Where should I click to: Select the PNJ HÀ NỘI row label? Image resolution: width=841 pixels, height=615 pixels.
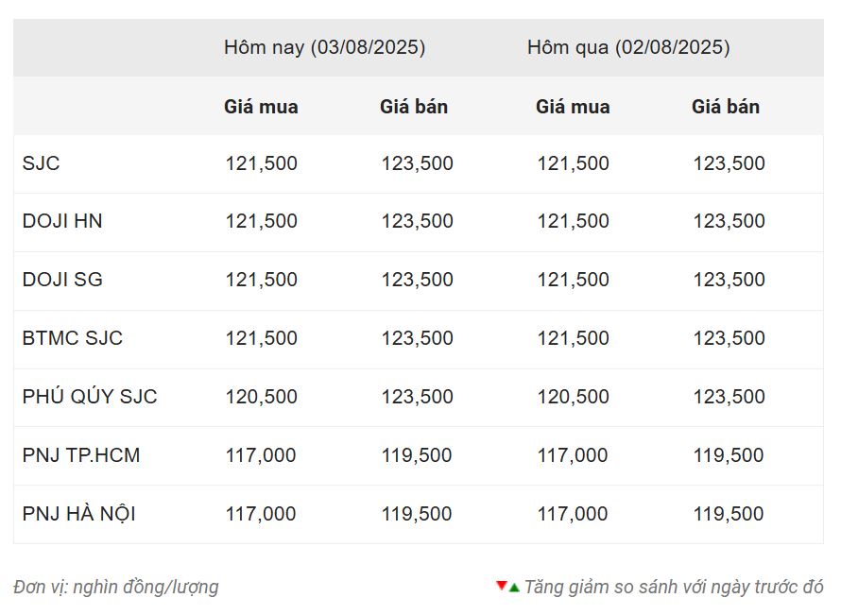pyautogui.click(x=78, y=514)
